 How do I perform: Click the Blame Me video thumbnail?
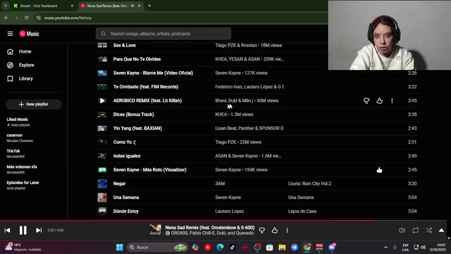102,73
